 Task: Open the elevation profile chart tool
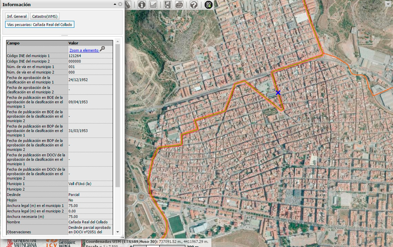coord(153,5)
